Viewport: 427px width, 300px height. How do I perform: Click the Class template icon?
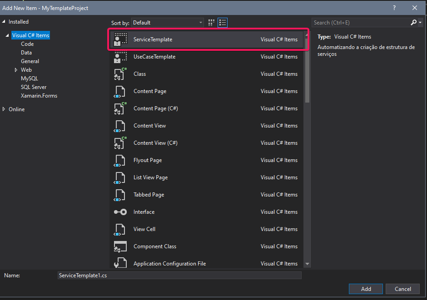120,74
